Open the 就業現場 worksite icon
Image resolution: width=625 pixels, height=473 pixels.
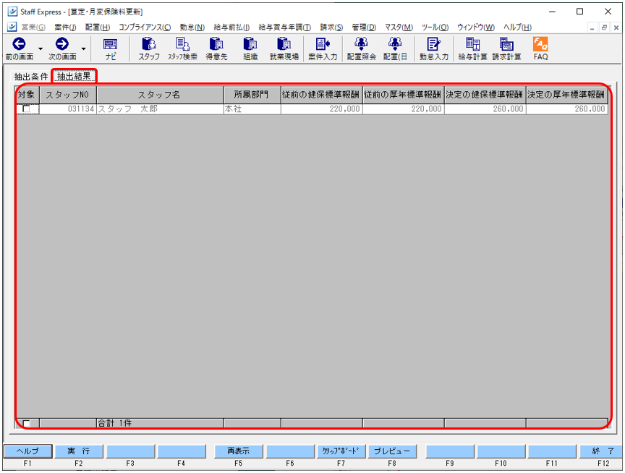pos(284,48)
